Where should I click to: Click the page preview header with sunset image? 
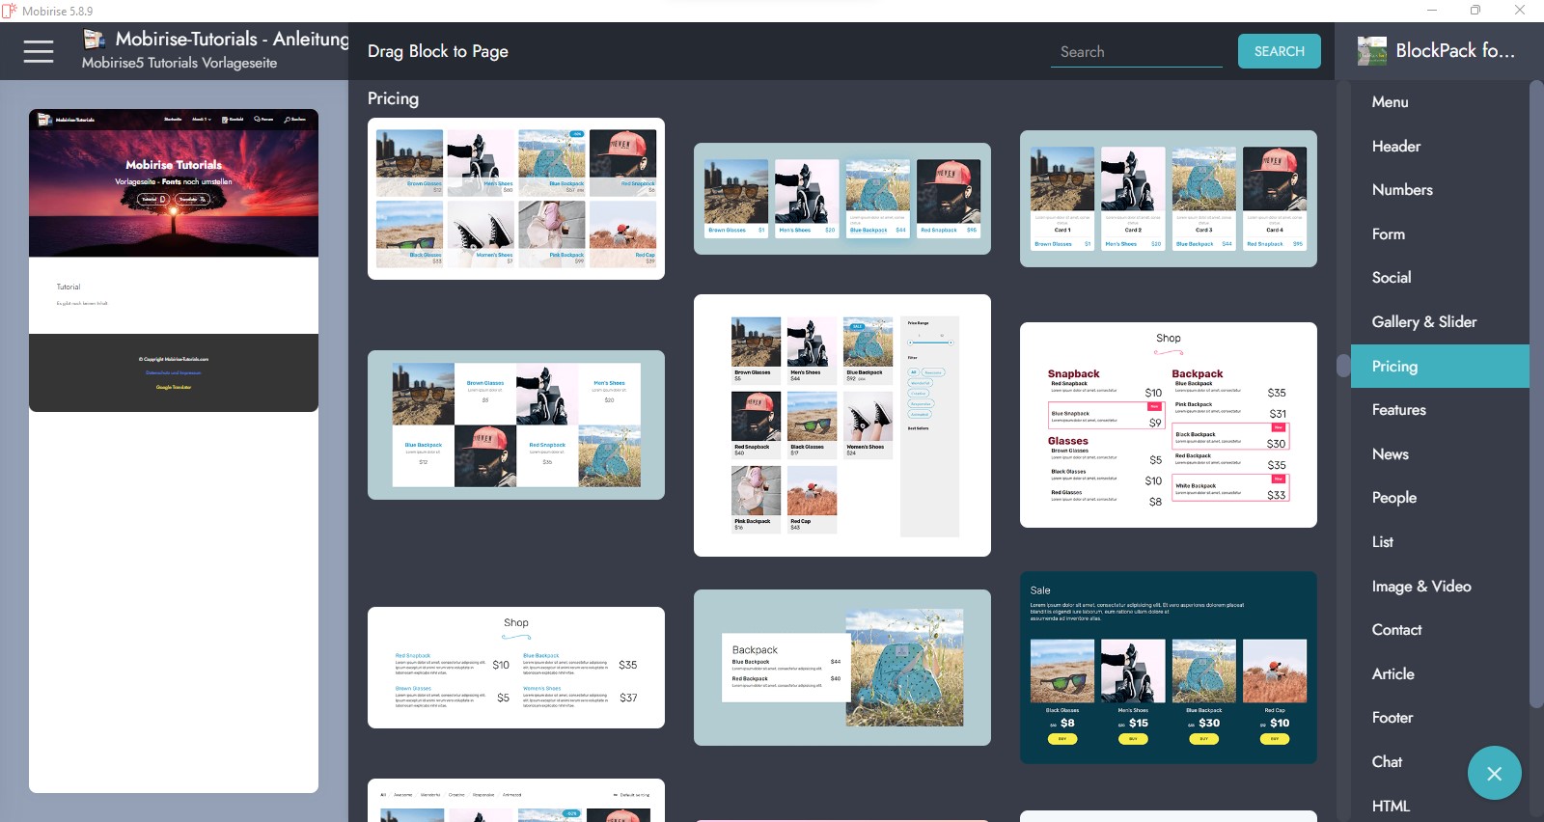point(174,183)
